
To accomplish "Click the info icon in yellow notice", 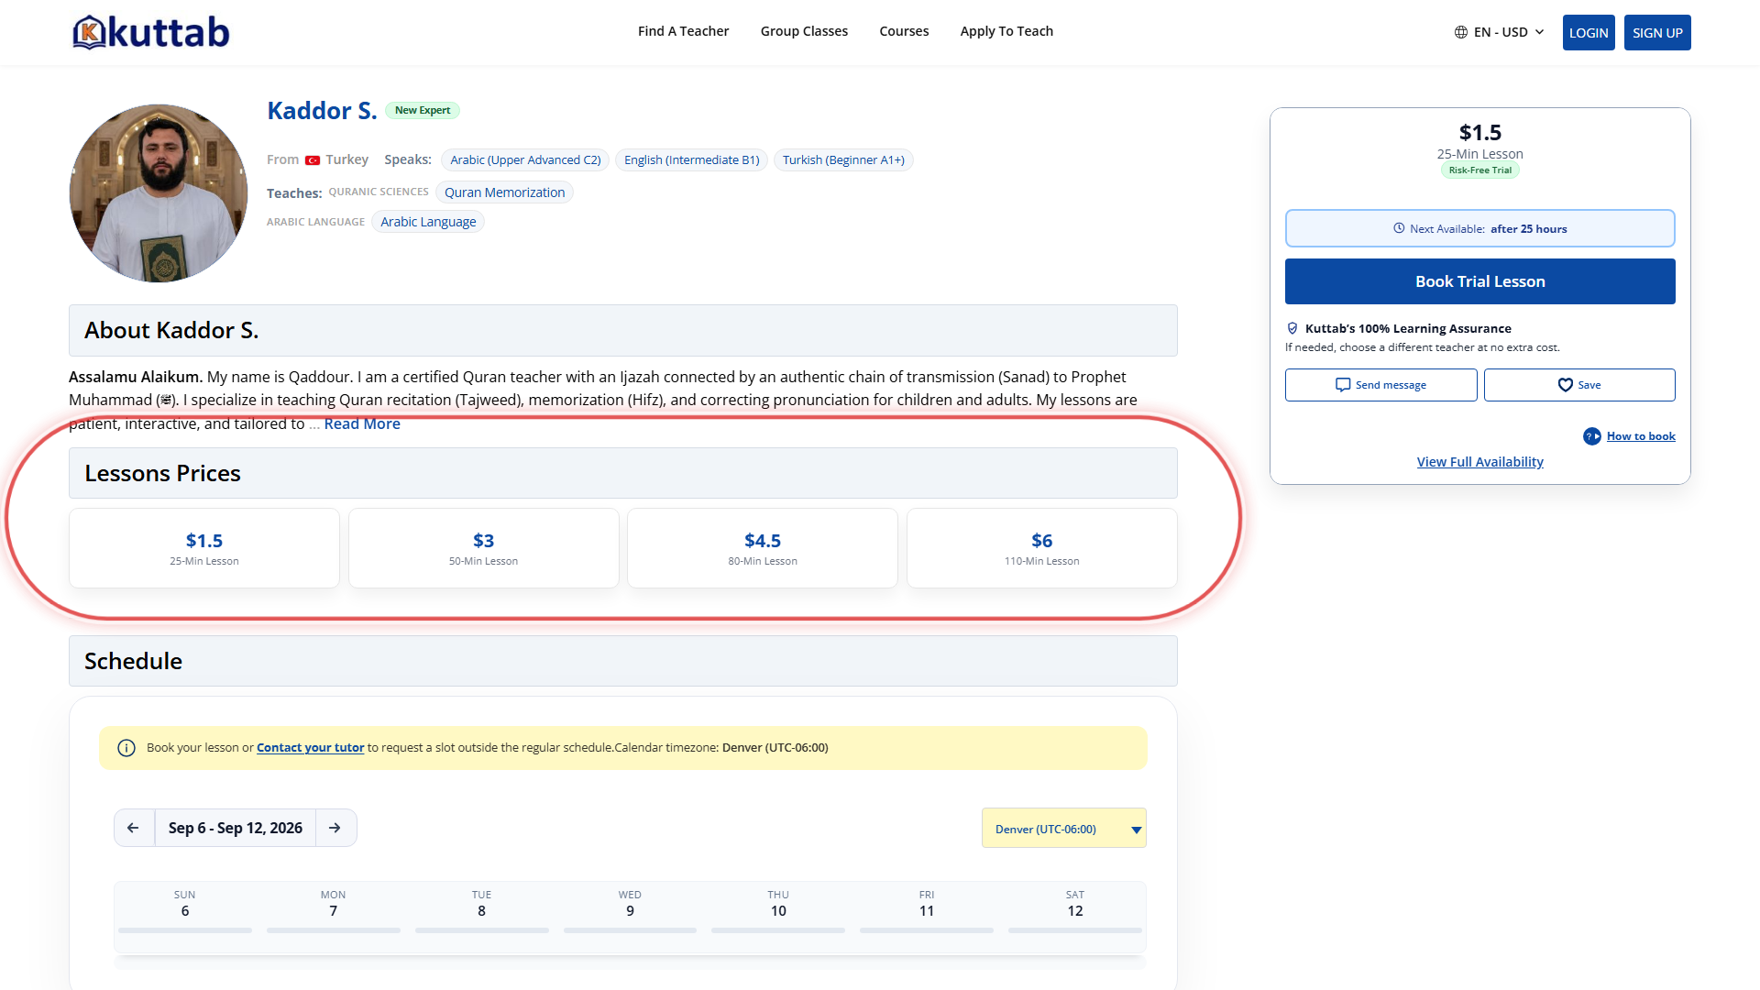I will (126, 748).
